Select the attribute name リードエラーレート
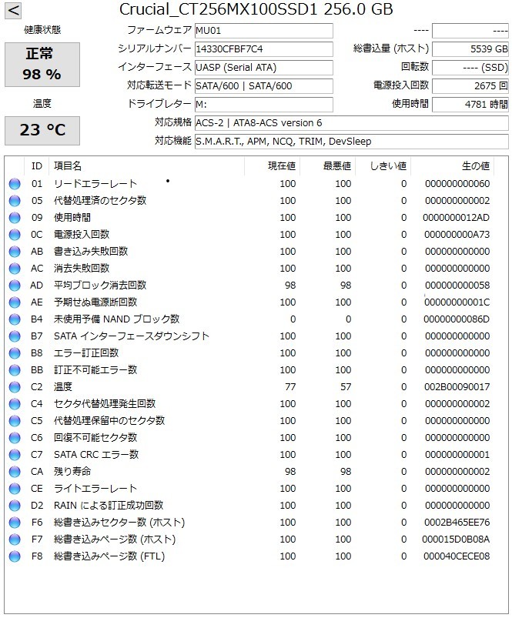The width and height of the screenshot is (512, 618). click(x=95, y=184)
